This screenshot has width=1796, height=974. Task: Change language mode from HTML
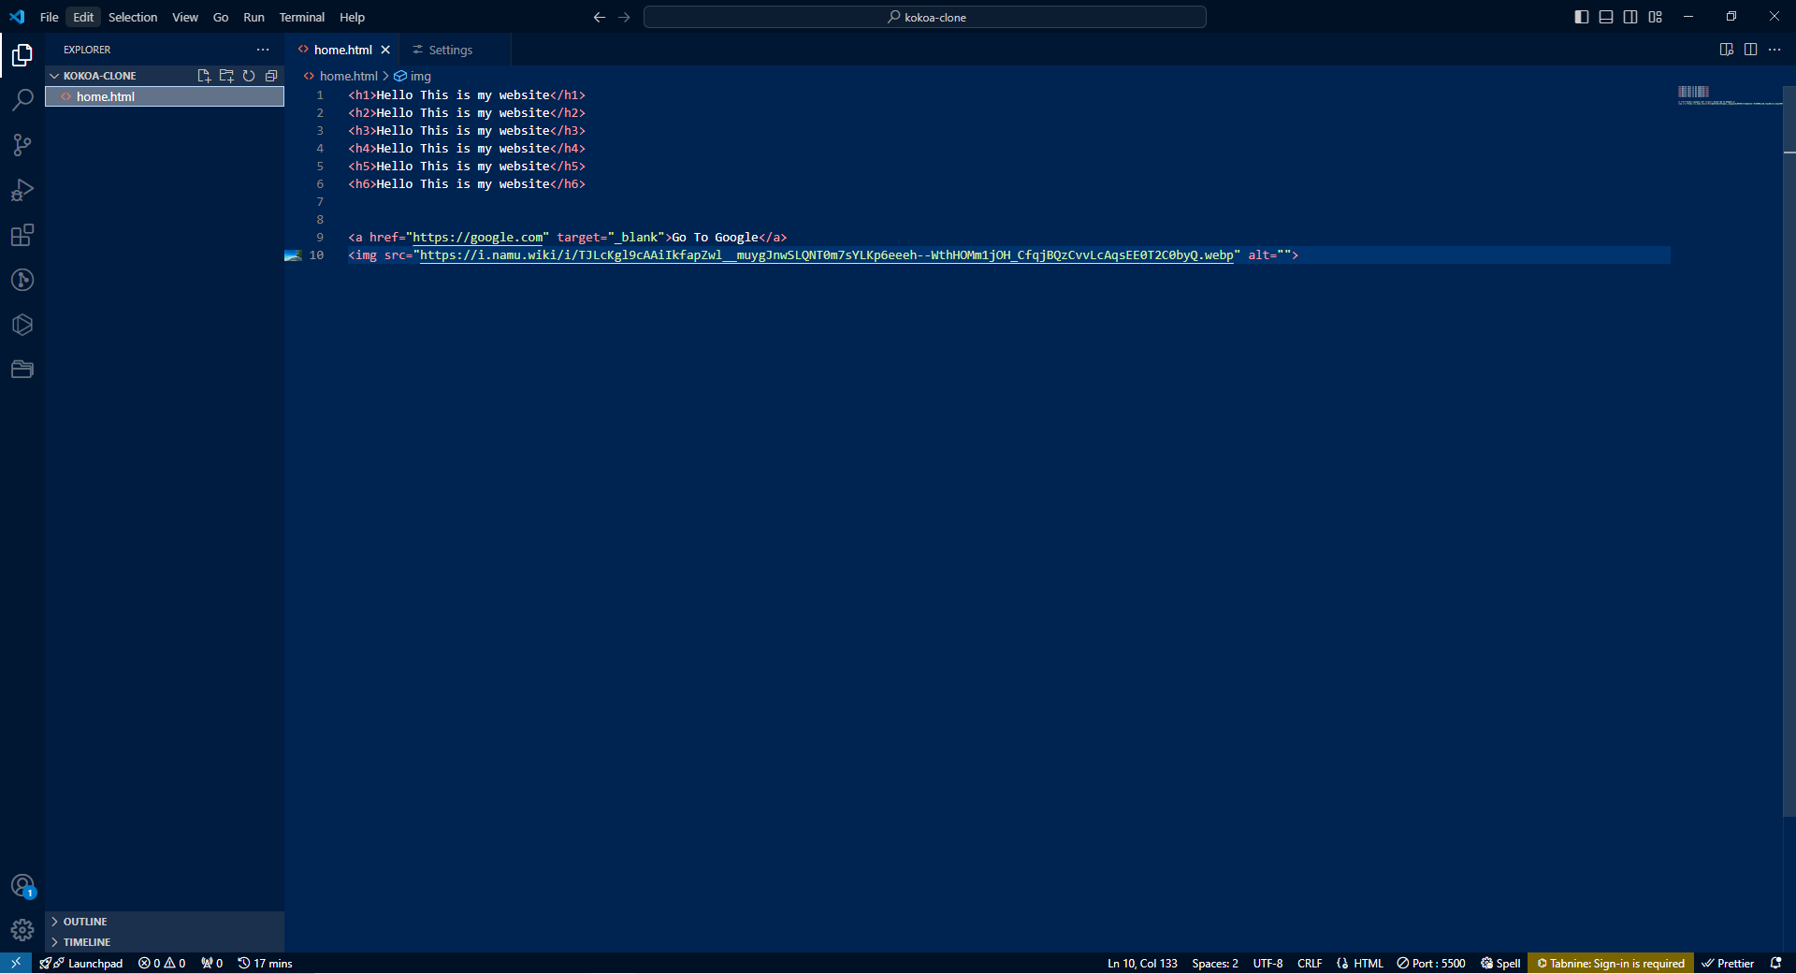1369,963
